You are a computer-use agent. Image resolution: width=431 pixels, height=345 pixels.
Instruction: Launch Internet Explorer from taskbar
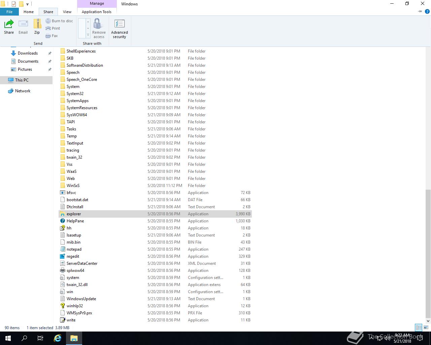pyautogui.click(x=58, y=338)
